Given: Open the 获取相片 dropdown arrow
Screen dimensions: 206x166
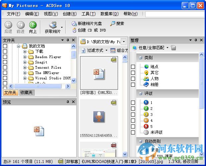Looking at the screenshot, I should click(62, 27).
